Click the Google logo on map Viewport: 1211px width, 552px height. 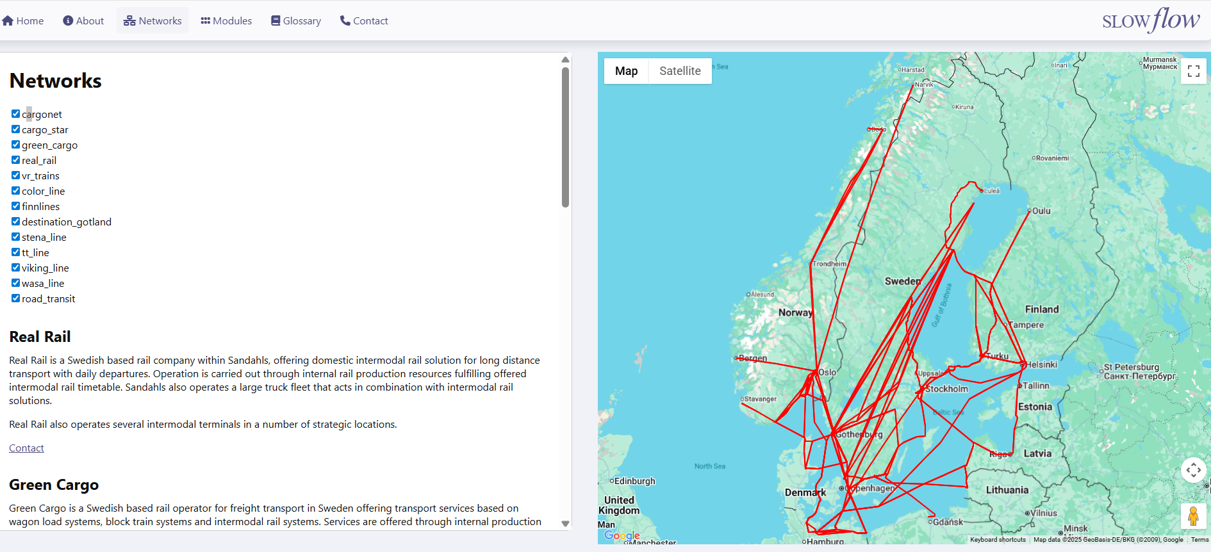(x=622, y=535)
